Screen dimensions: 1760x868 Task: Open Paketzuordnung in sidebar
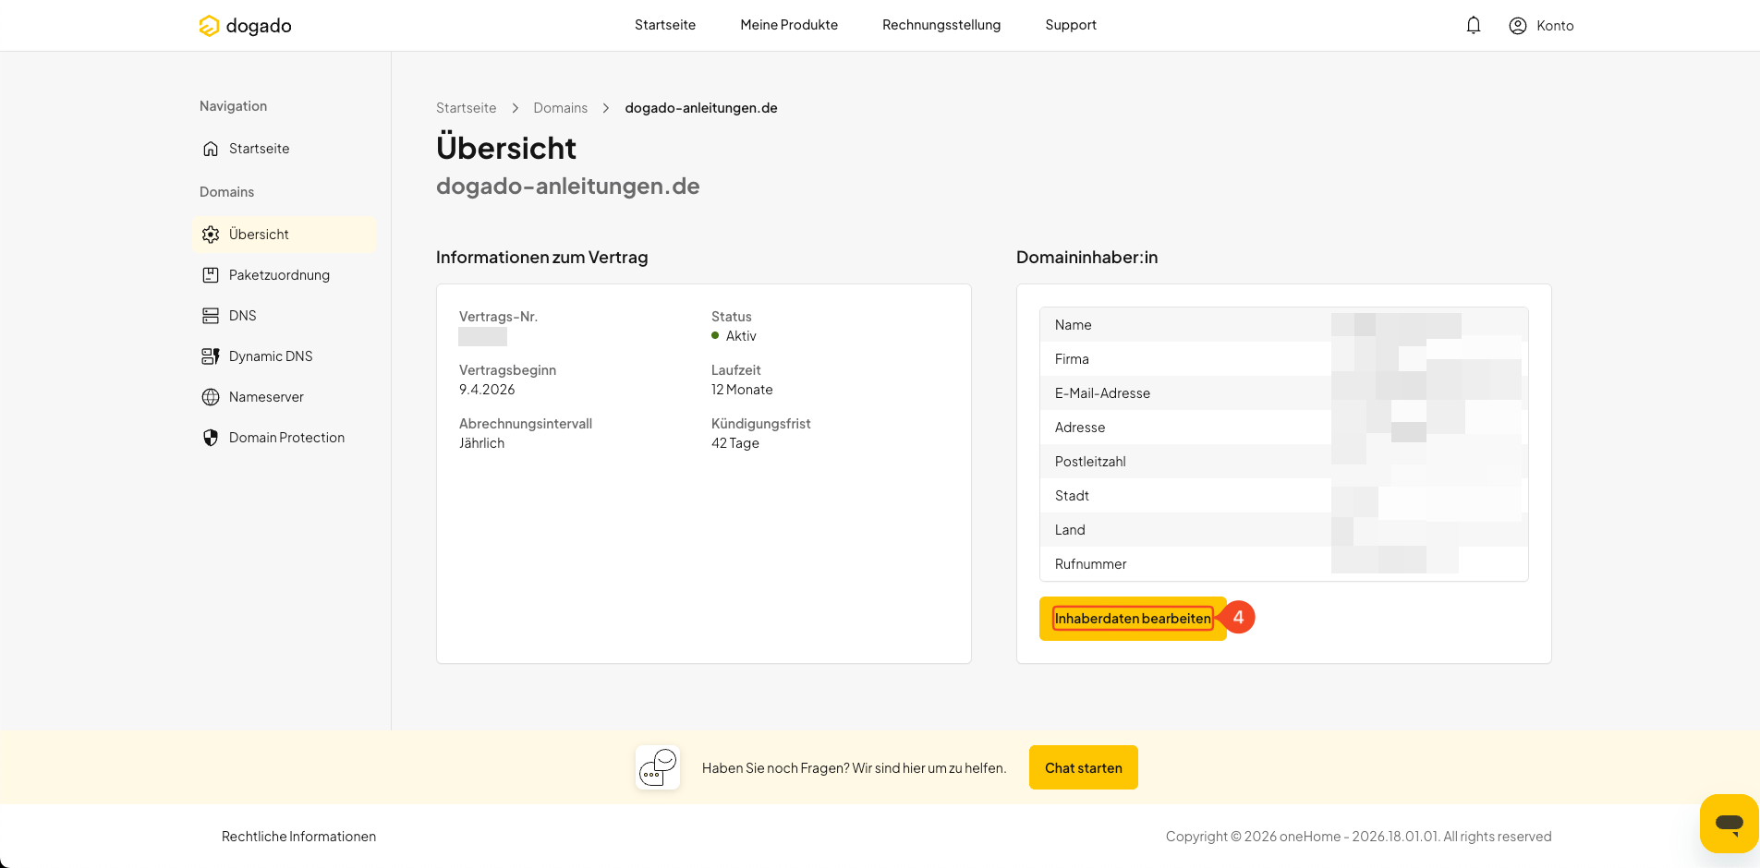point(285,275)
